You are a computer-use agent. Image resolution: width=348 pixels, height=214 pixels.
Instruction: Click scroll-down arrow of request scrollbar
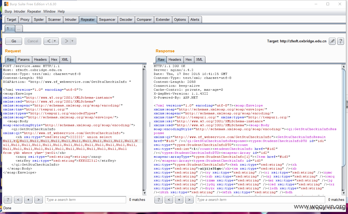coord(145,193)
